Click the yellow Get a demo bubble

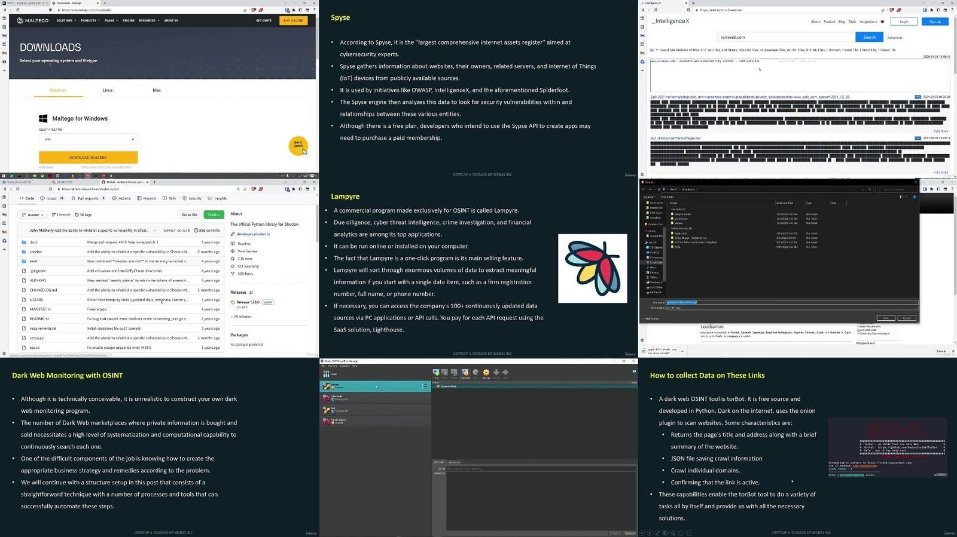[x=298, y=146]
